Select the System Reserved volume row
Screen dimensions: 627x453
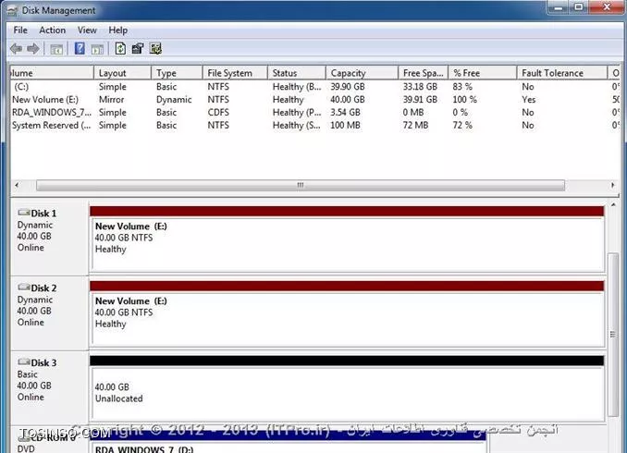(315, 125)
